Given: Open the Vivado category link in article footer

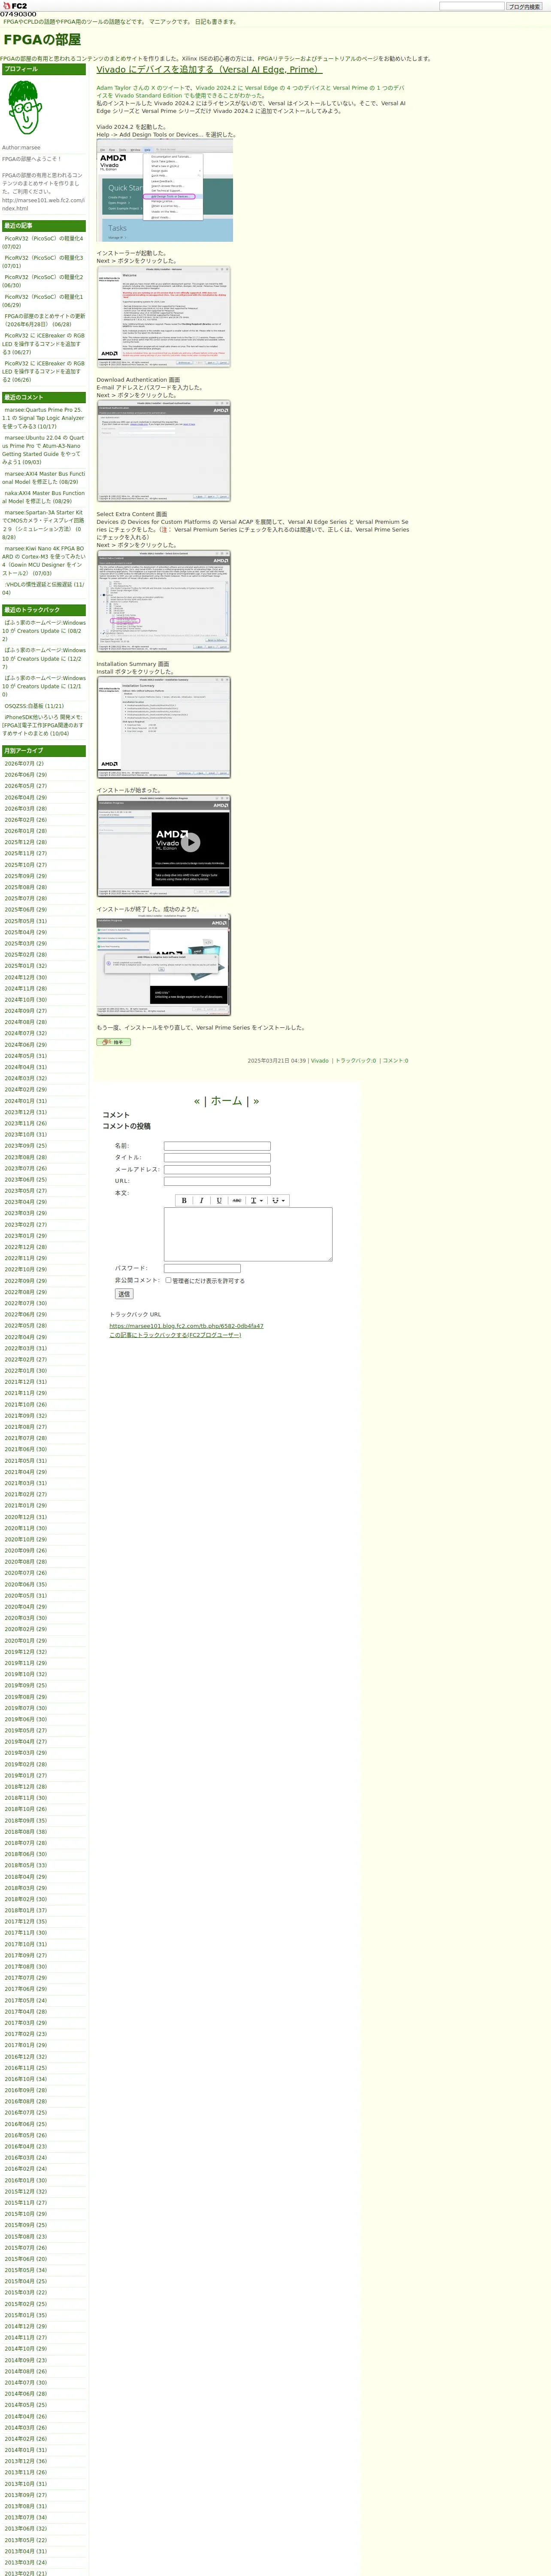Looking at the screenshot, I should (x=320, y=1061).
